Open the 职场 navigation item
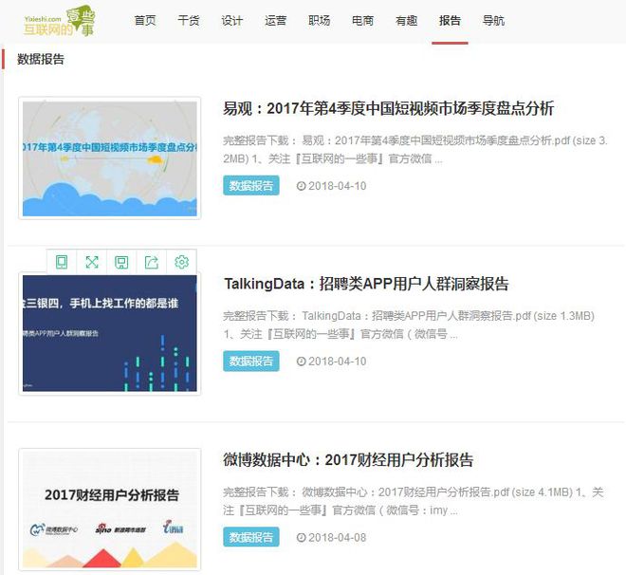 320,21
